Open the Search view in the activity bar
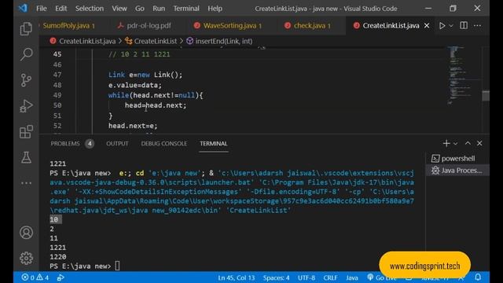This screenshot has width=503, height=283. tap(26, 54)
